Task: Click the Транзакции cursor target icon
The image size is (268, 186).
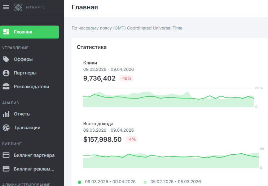Action: pyautogui.click(x=6, y=128)
